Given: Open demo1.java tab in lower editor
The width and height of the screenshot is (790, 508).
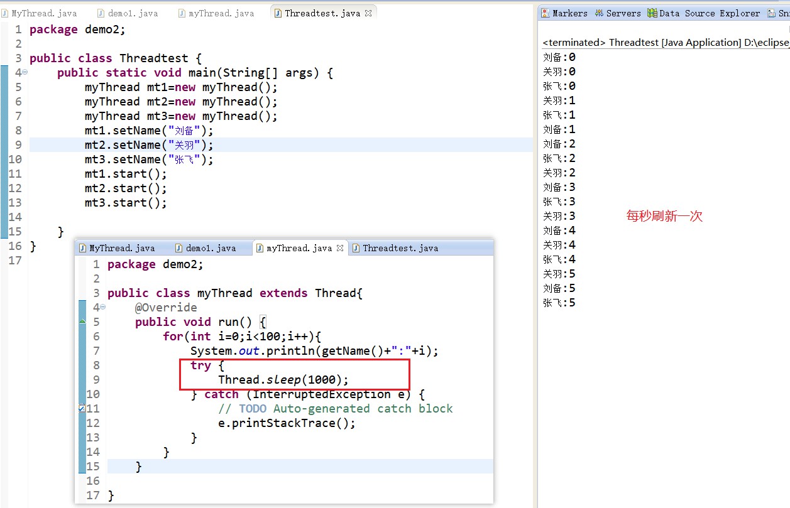Looking at the screenshot, I should point(206,248).
